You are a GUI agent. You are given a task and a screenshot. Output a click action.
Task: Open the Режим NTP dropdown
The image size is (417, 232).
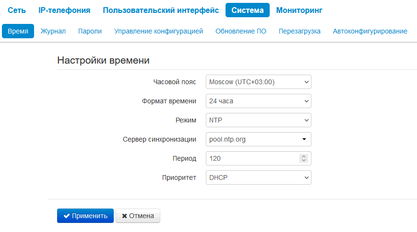(258, 120)
